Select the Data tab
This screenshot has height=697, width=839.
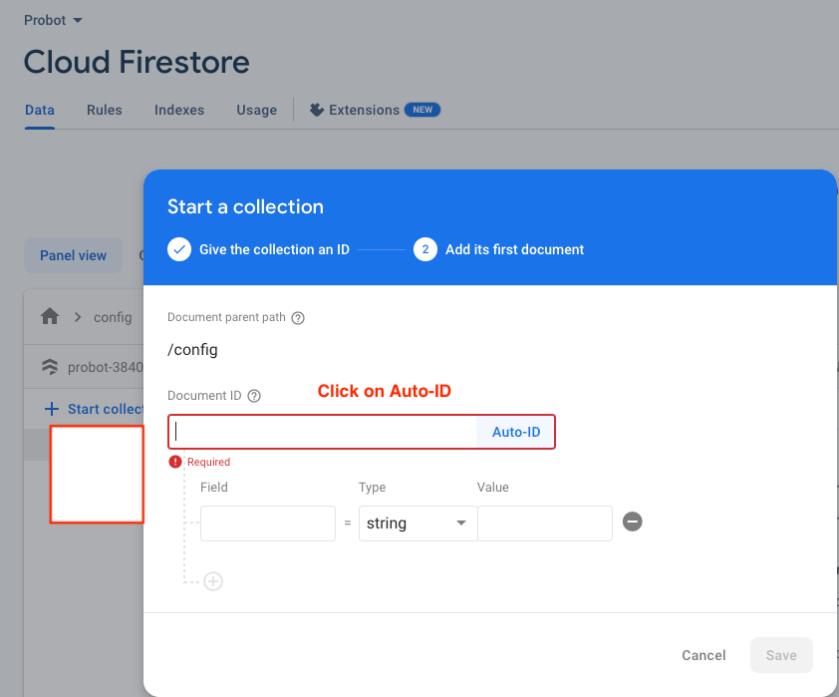pos(40,110)
